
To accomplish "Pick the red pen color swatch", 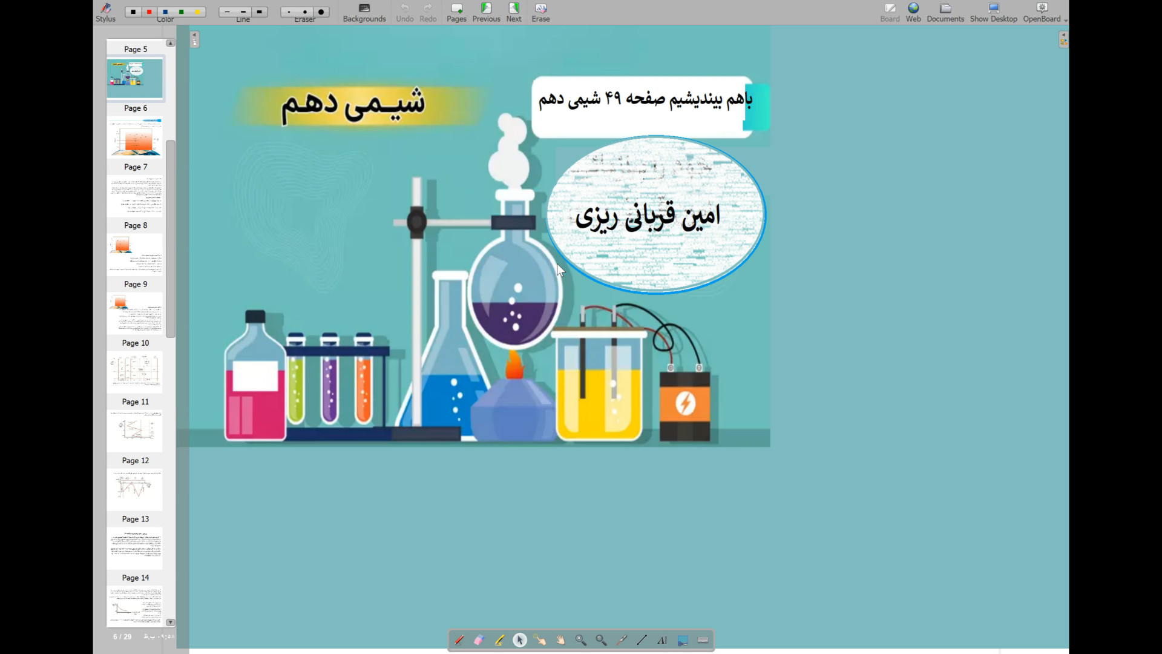I will click(x=149, y=12).
